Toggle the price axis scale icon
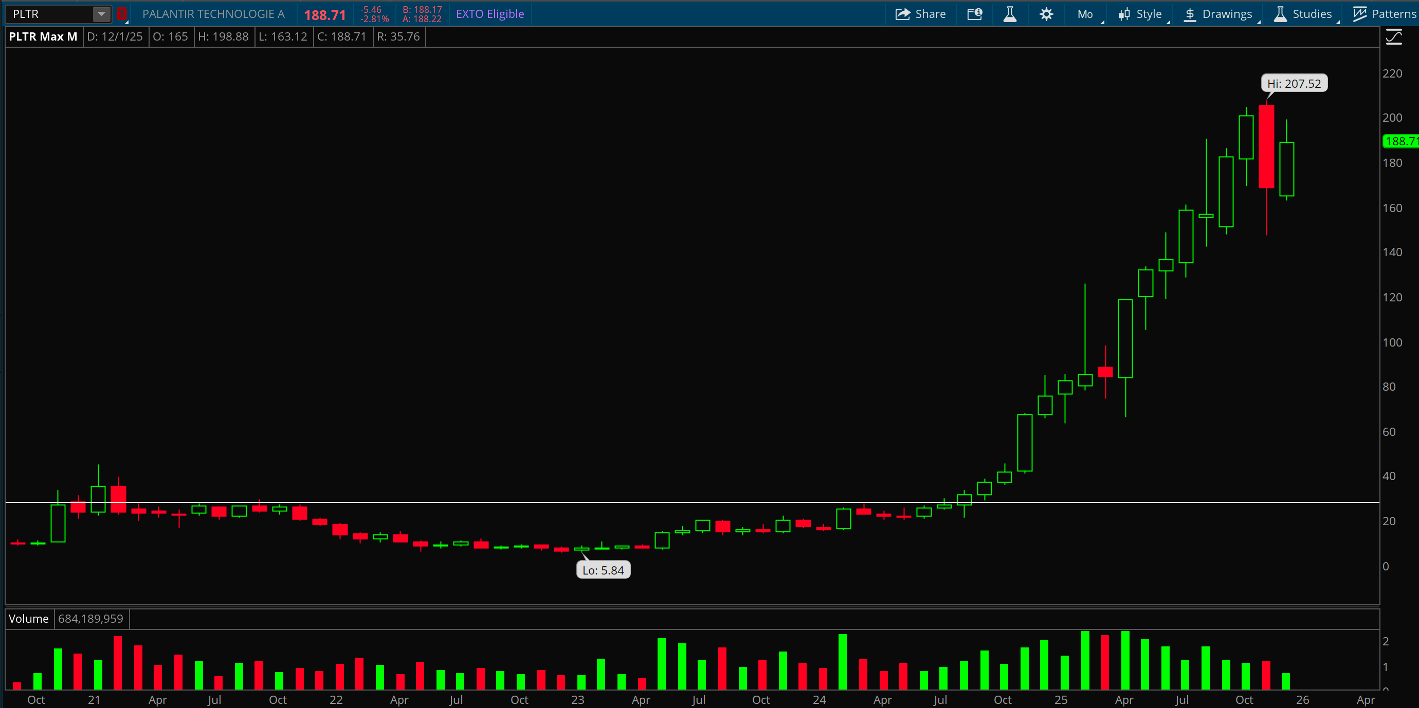Viewport: 1419px width, 708px height. (1394, 37)
